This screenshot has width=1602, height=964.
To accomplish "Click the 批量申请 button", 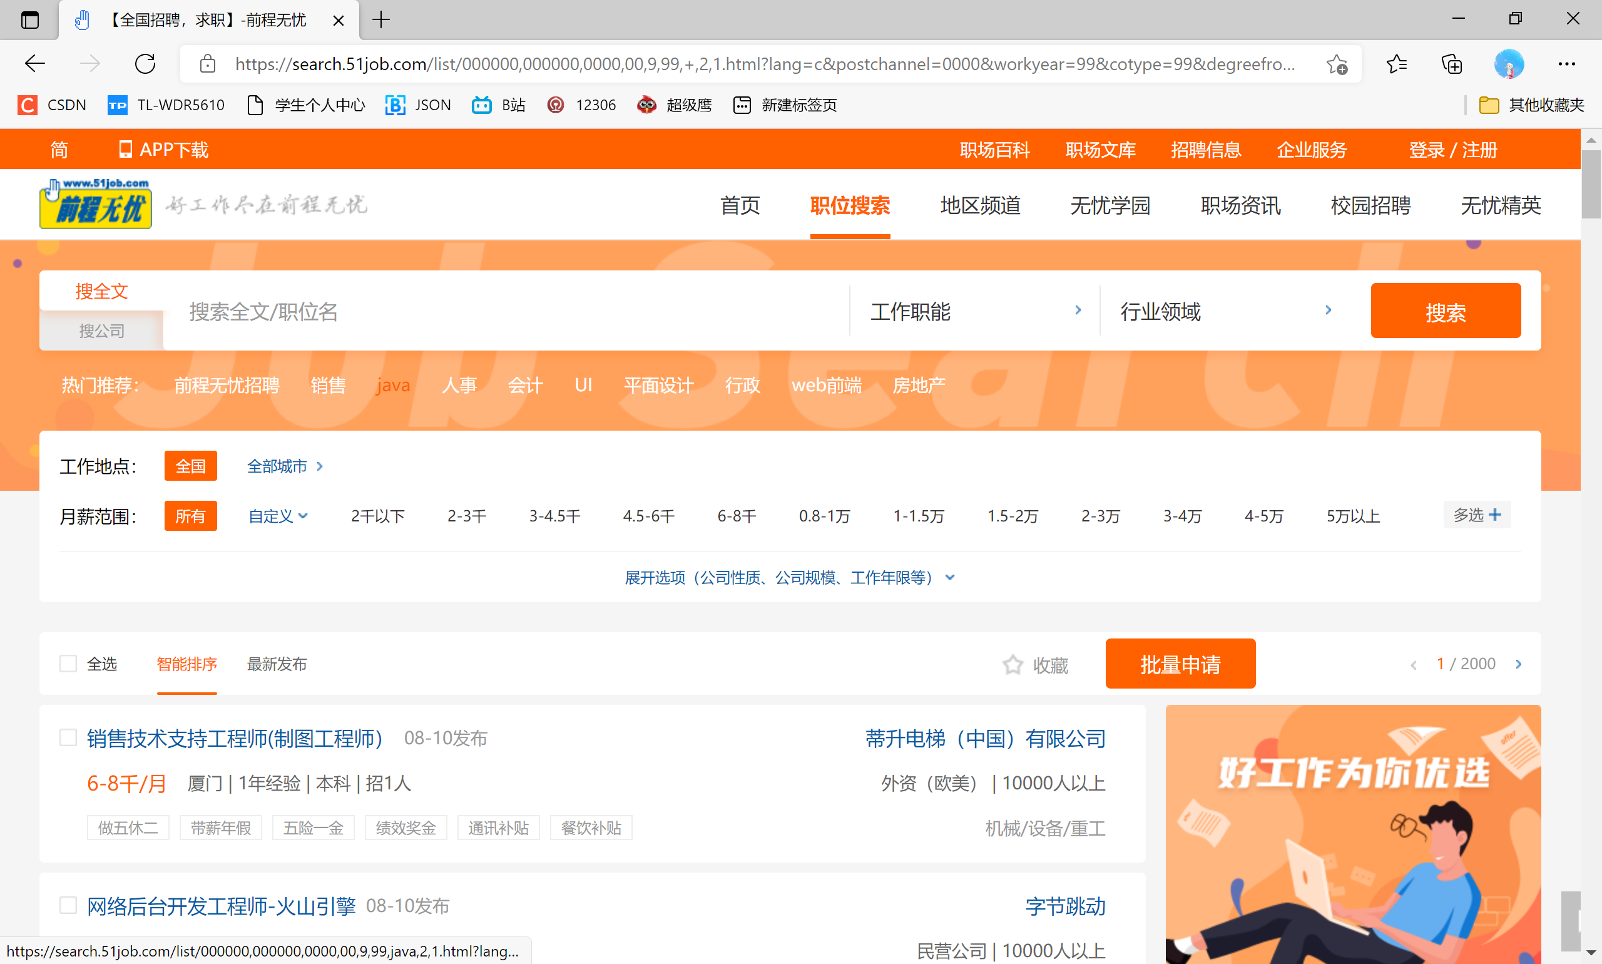I will (1181, 664).
